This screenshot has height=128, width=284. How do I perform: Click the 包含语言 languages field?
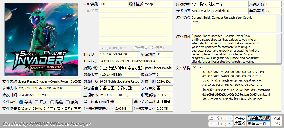(119, 88)
